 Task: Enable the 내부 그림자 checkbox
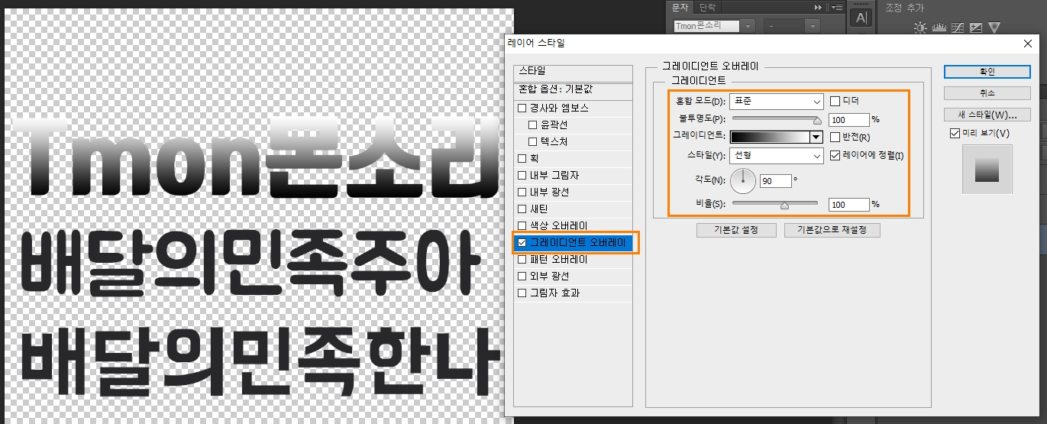pos(523,176)
